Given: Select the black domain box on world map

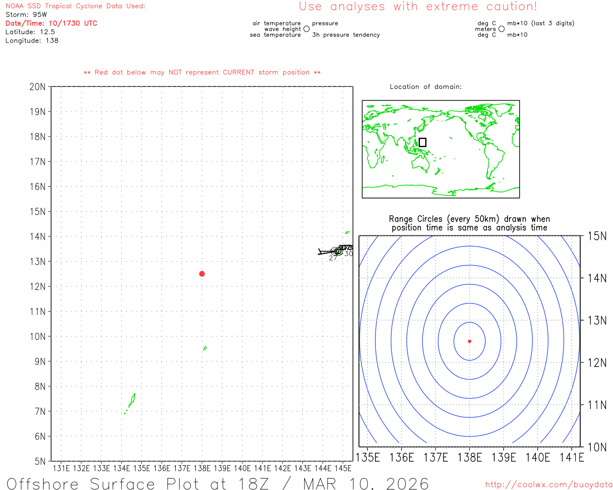Looking at the screenshot, I should coord(422,142).
